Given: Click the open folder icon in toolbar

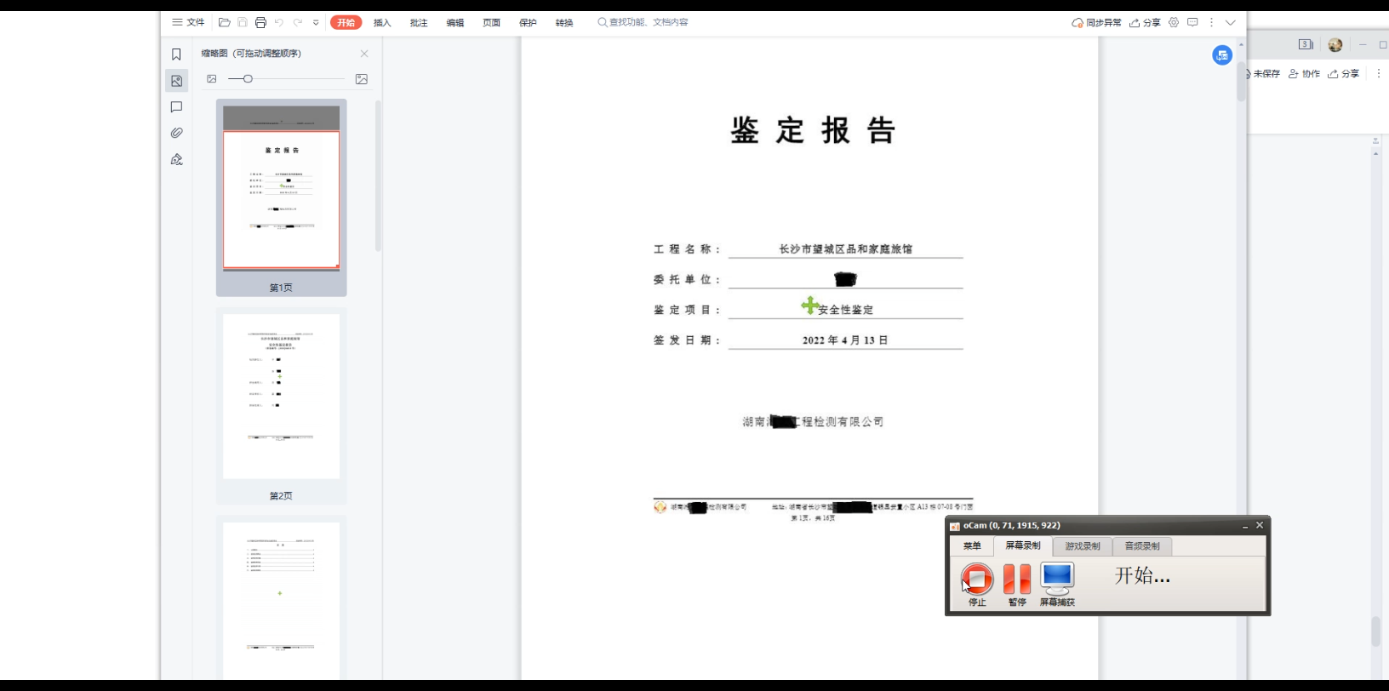Looking at the screenshot, I should [225, 22].
